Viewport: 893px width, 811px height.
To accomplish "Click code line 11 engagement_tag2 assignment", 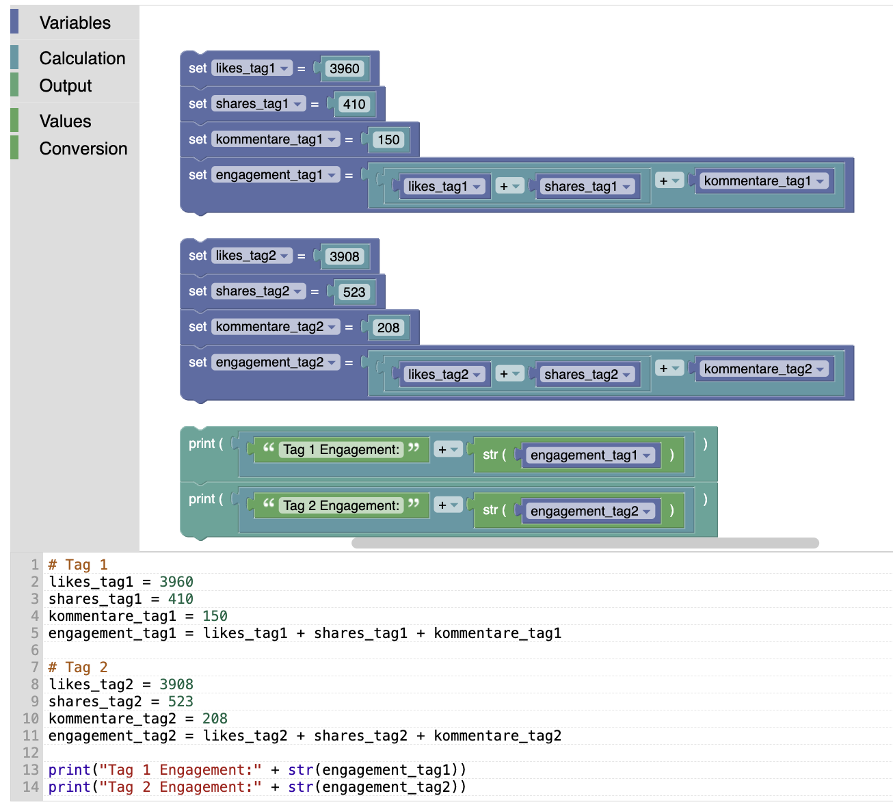I will click(304, 736).
